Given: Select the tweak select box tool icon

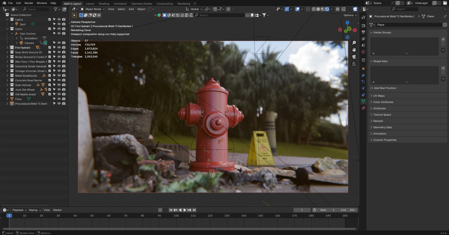Looking at the screenshot, I should tap(74, 15).
